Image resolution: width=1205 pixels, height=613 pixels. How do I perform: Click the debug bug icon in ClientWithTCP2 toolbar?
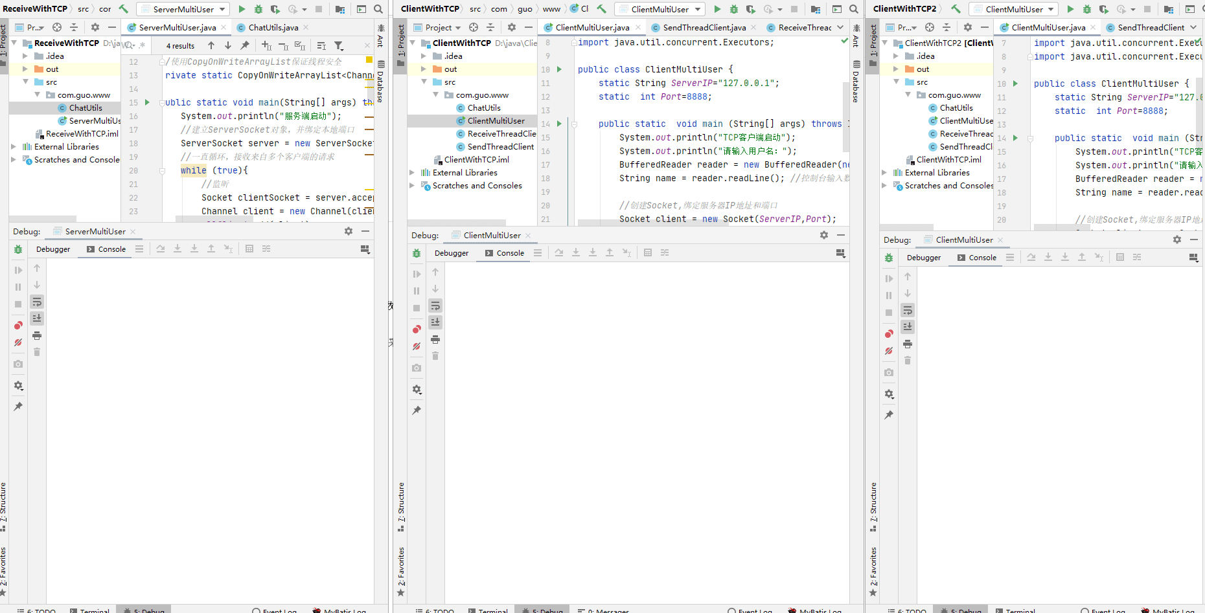pos(1087,9)
